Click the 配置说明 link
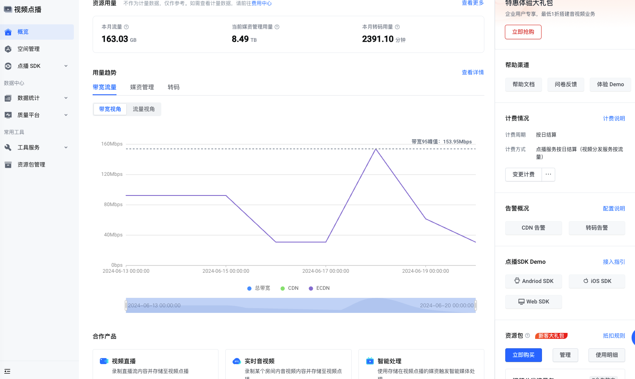The width and height of the screenshot is (635, 379). (614, 209)
